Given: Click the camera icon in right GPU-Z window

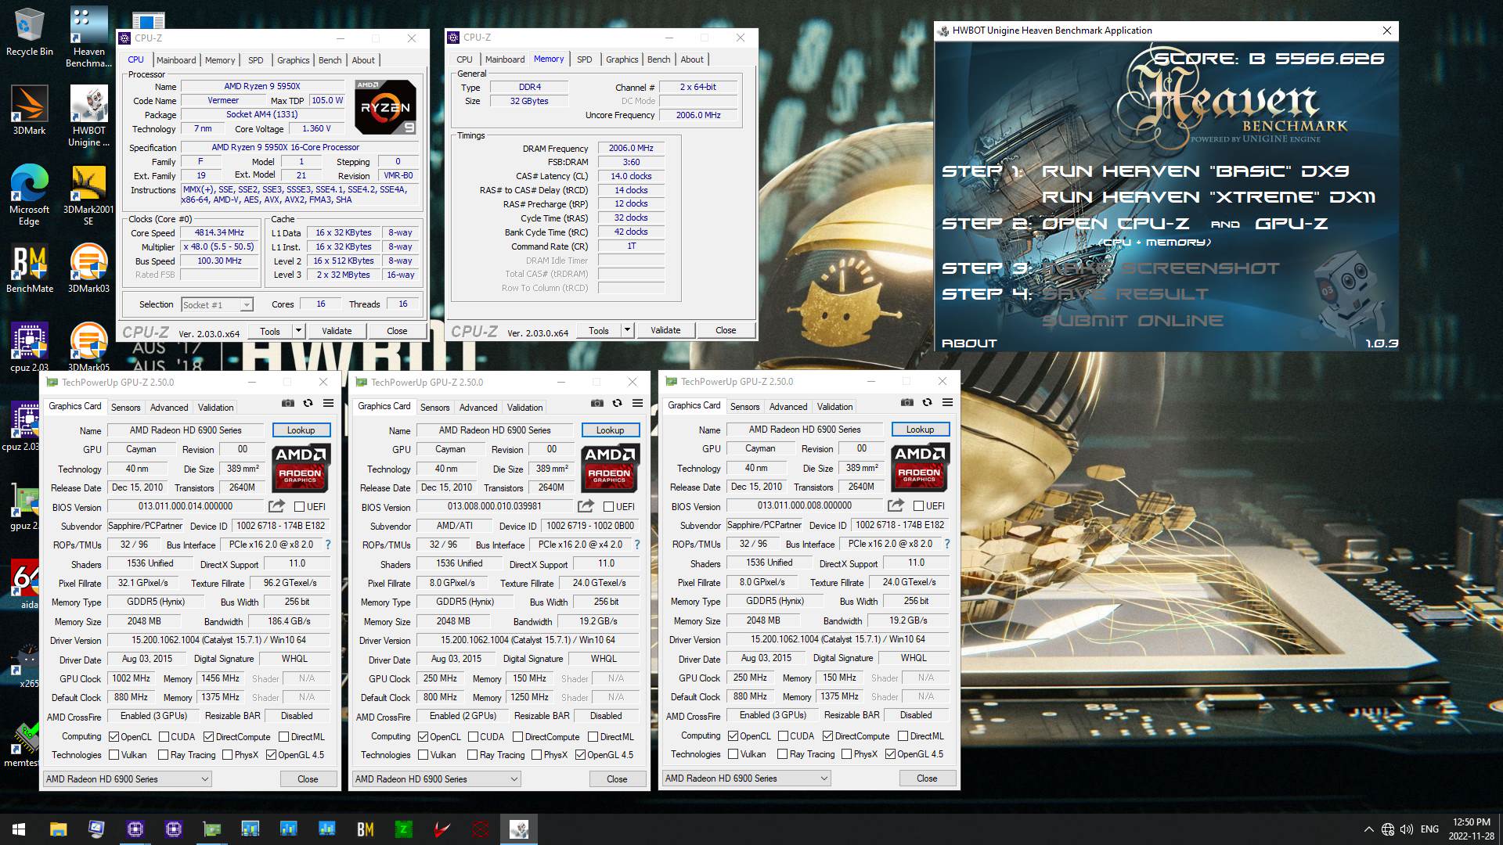Looking at the screenshot, I should coord(907,402).
